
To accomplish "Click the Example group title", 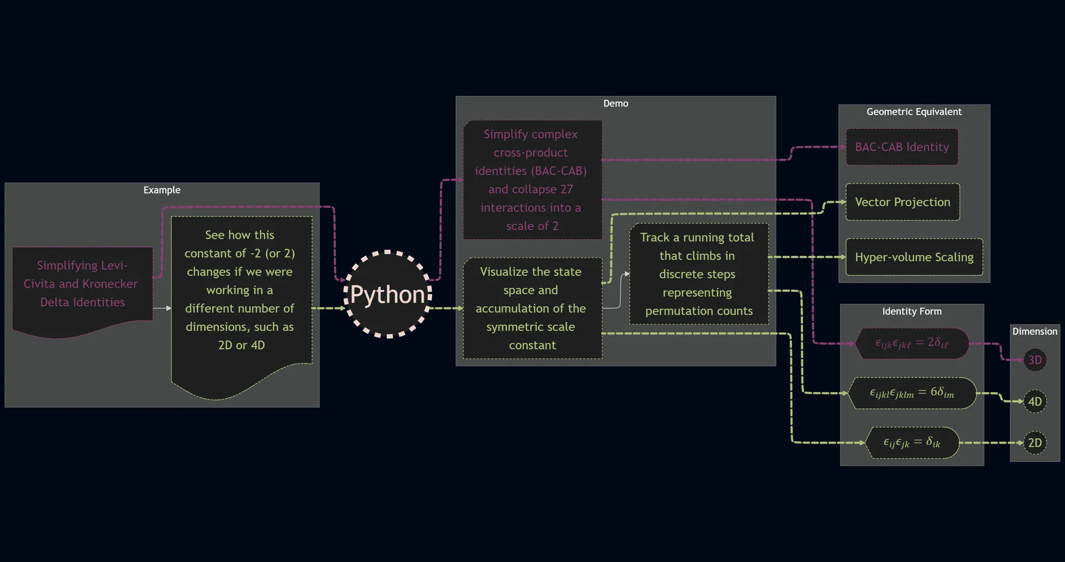I will tap(162, 190).
